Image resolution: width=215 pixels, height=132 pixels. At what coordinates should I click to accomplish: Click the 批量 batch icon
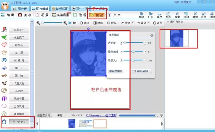177,15
